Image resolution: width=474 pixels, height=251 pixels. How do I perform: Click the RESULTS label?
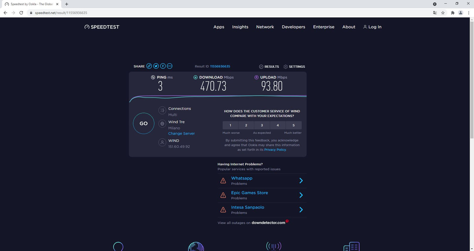pyautogui.click(x=272, y=67)
